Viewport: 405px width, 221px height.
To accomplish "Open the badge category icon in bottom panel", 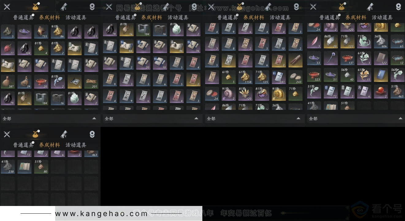I will pyautogui.click(x=92, y=134).
